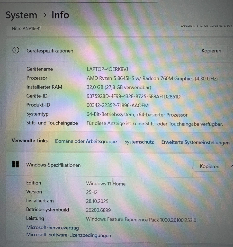This screenshot has height=247, width=233.
Task: Open the "Microsoft-Servicevertrag" link
Action: [52, 228]
